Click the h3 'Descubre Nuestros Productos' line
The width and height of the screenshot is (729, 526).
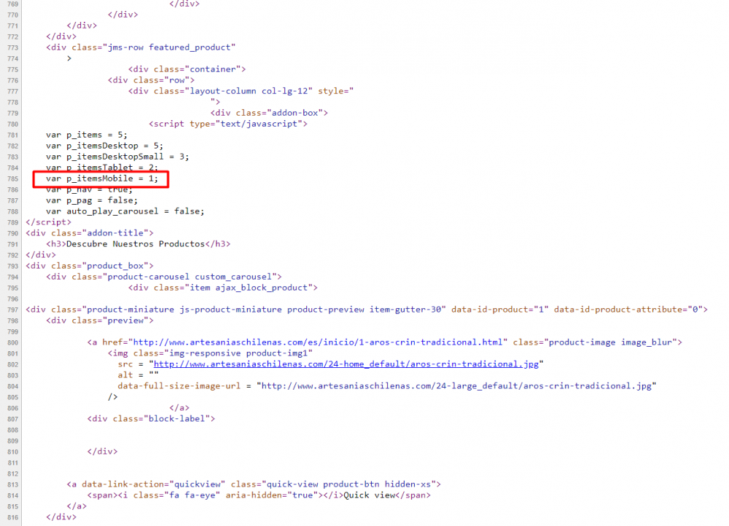pos(138,244)
